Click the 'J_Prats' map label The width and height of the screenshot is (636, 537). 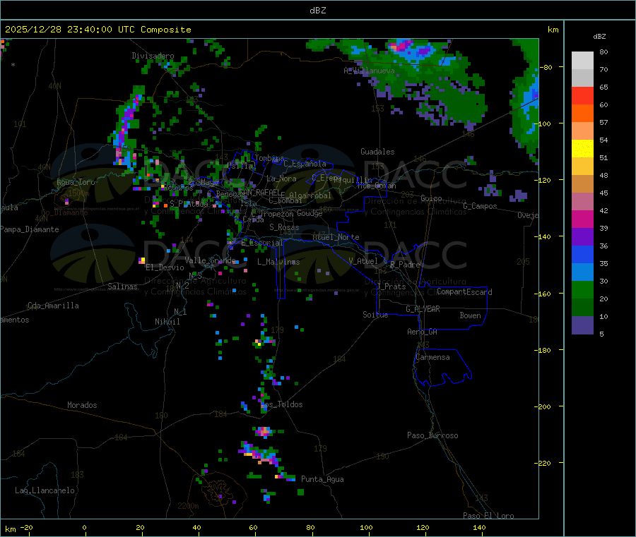pyautogui.click(x=391, y=286)
